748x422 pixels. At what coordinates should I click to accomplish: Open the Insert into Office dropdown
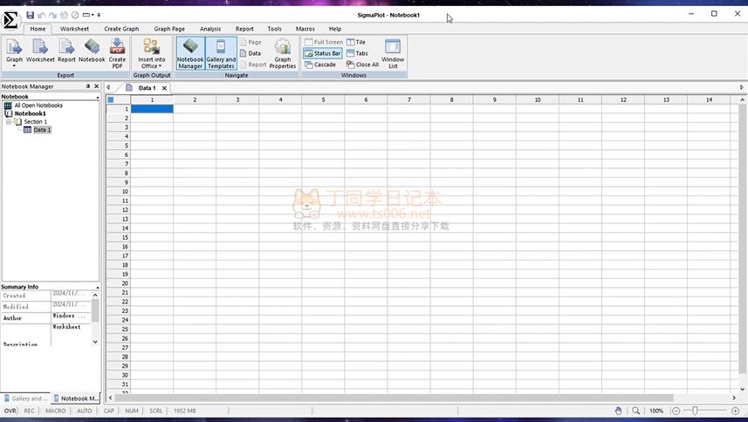pyautogui.click(x=151, y=53)
